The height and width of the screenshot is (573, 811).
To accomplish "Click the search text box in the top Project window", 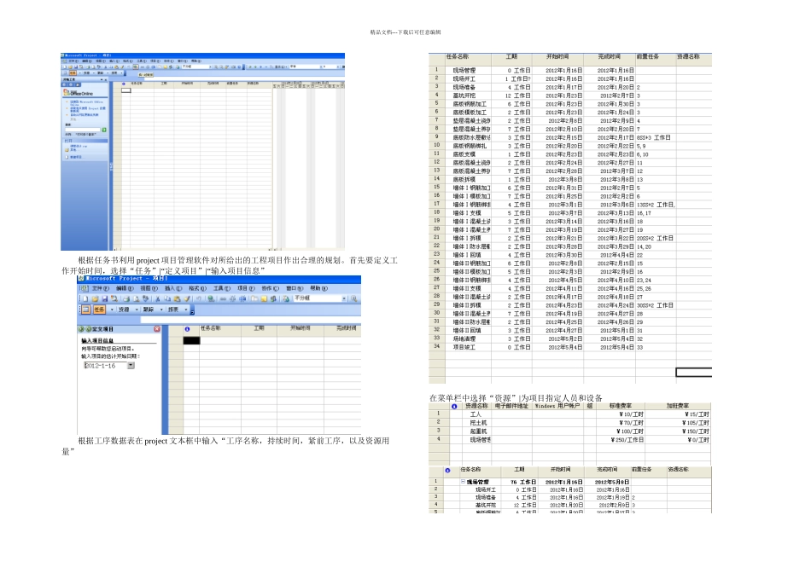I will click(x=83, y=130).
